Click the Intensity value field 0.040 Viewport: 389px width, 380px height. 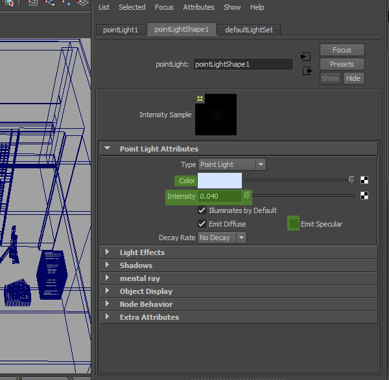[x=220, y=196]
